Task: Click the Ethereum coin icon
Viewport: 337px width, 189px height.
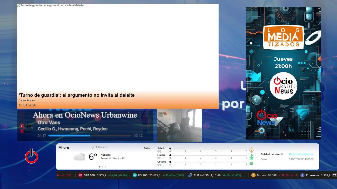Action: point(303,175)
